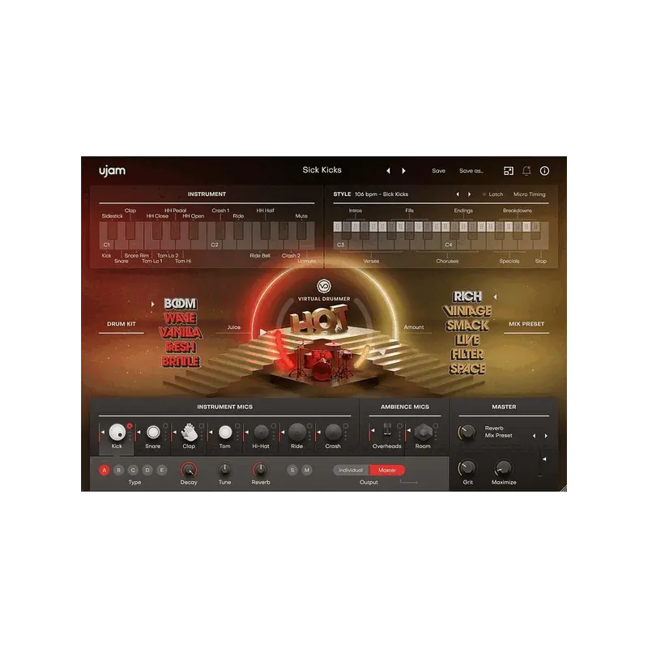The image size is (648, 648).
Task: Adjust the Kick volume slider
Action: click(101, 433)
